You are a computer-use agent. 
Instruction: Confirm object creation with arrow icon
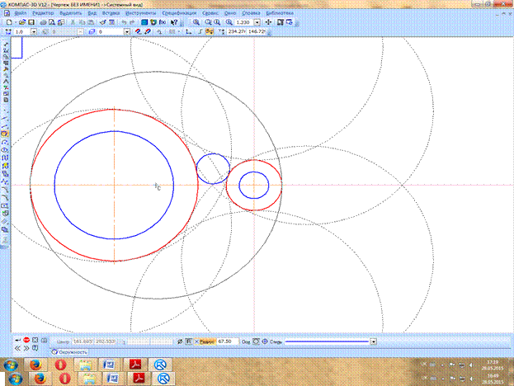pos(17,340)
